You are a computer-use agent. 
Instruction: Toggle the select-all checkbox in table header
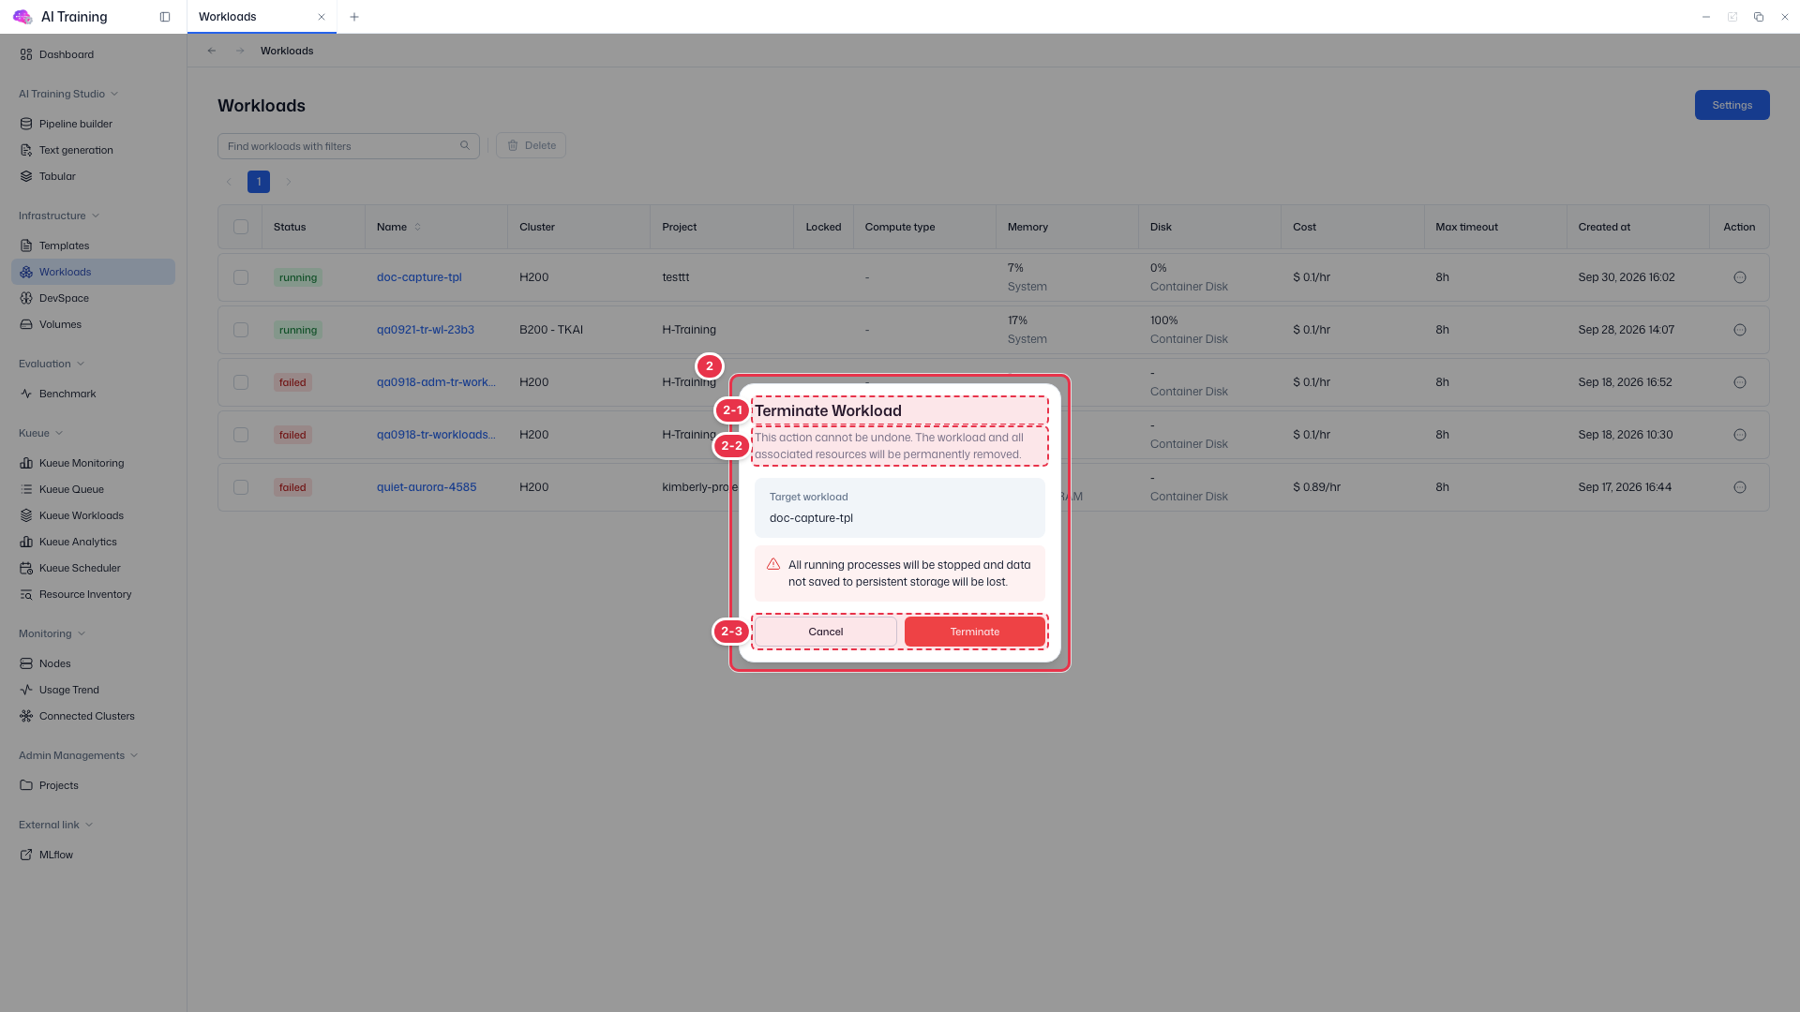241,227
